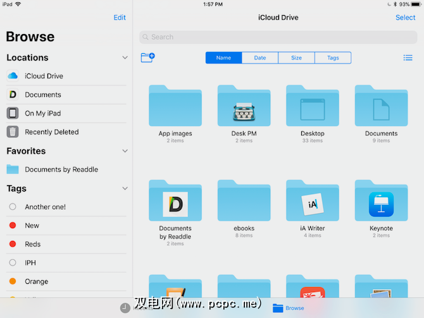
Task: Tap the iCloud Drive title at top
Action: (278, 18)
